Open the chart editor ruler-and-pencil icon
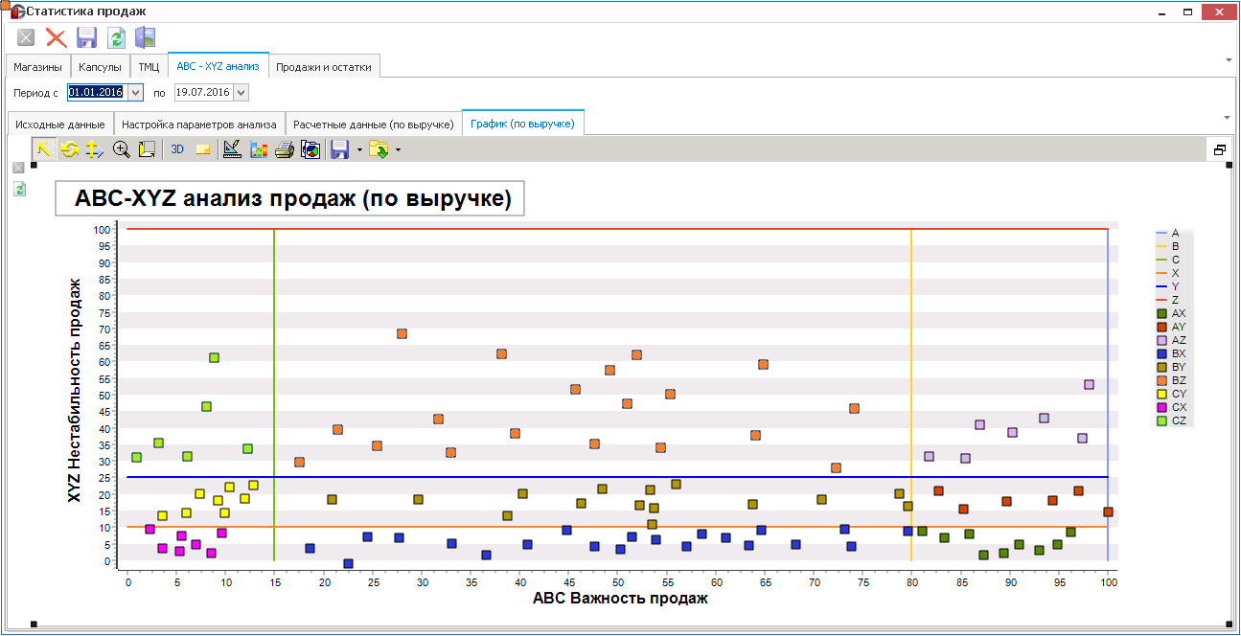 [x=231, y=149]
